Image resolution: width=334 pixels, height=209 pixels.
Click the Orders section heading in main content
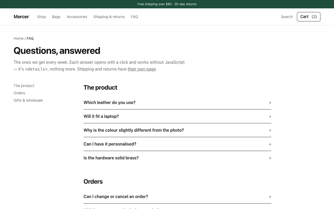[93, 182]
